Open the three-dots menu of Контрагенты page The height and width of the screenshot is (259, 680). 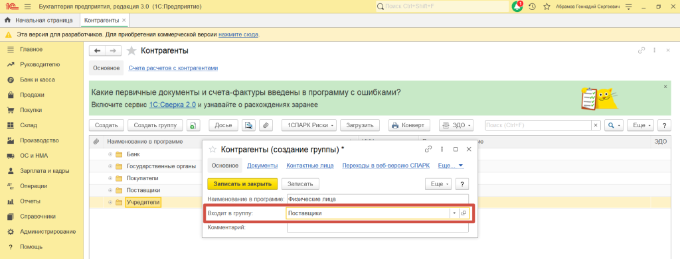pos(654,50)
